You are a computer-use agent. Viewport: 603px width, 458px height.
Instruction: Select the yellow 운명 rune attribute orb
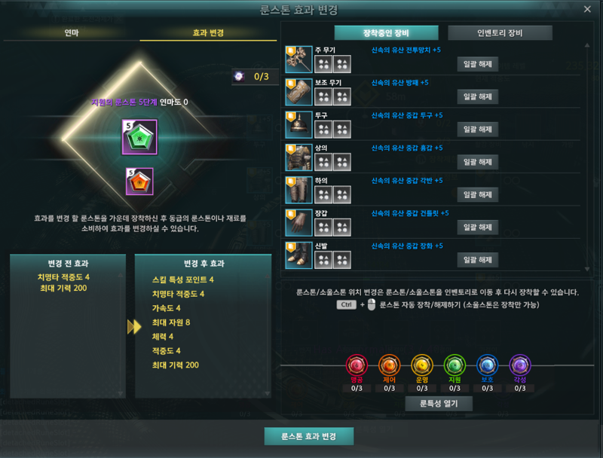click(x=422, y=365)
